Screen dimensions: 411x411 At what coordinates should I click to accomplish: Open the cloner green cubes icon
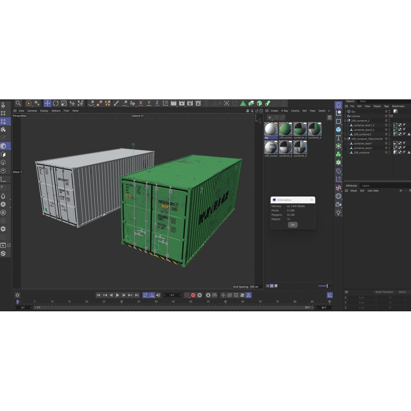click(x=338, y=155)
